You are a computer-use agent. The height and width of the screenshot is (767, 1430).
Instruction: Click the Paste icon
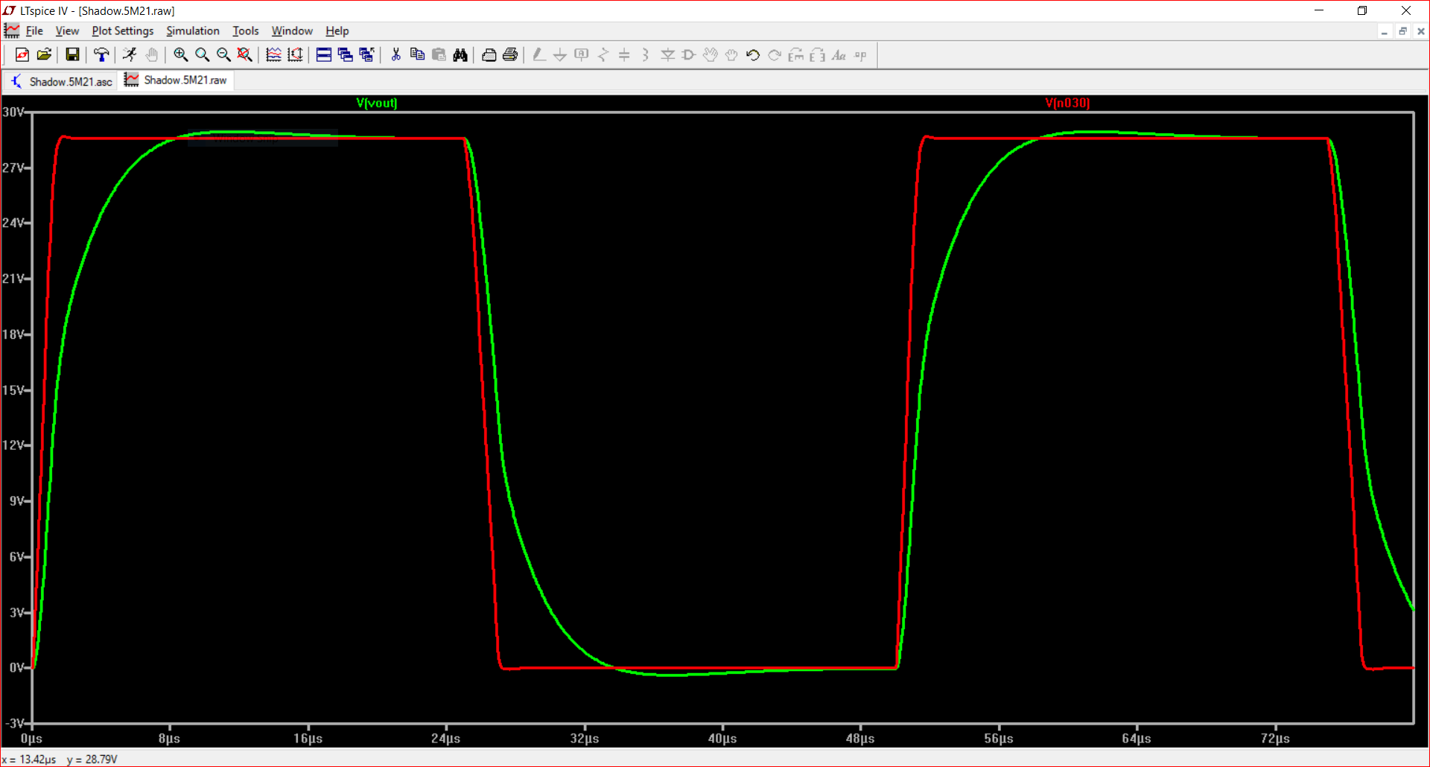pos(439,54)
